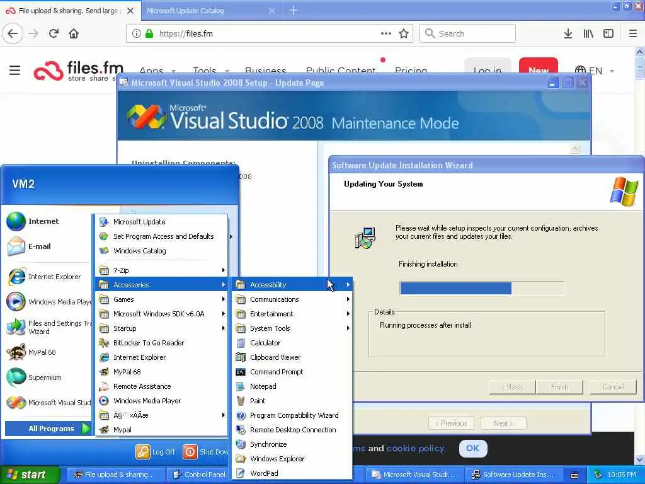Open the Mypal entry at list bottom
The height and width of the screenshot is (484, 645).
161,430
